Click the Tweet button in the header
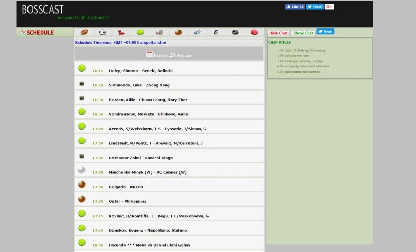The height and width of the screenshot is (252, 416). pos(315,7)
